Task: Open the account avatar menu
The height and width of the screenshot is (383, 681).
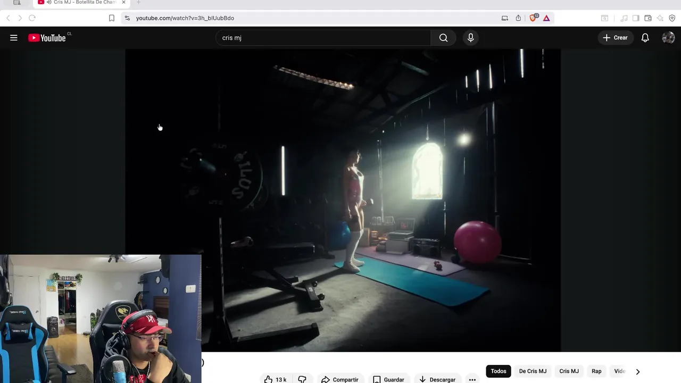Action: coord(668,38)
